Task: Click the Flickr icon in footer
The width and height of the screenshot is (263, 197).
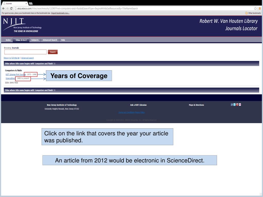Action: click(240, 105)
